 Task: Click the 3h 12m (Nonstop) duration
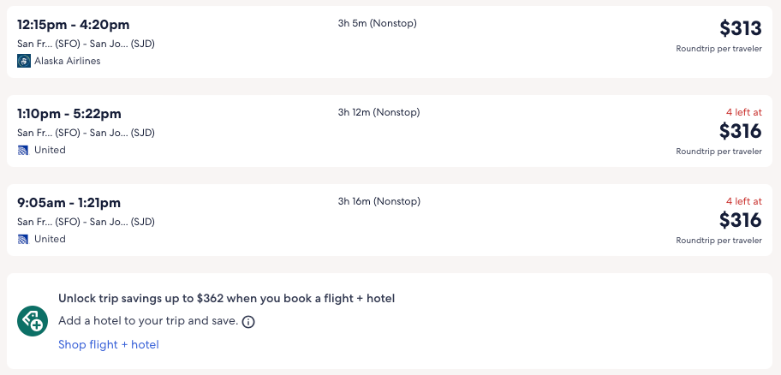tap(379, 112)
